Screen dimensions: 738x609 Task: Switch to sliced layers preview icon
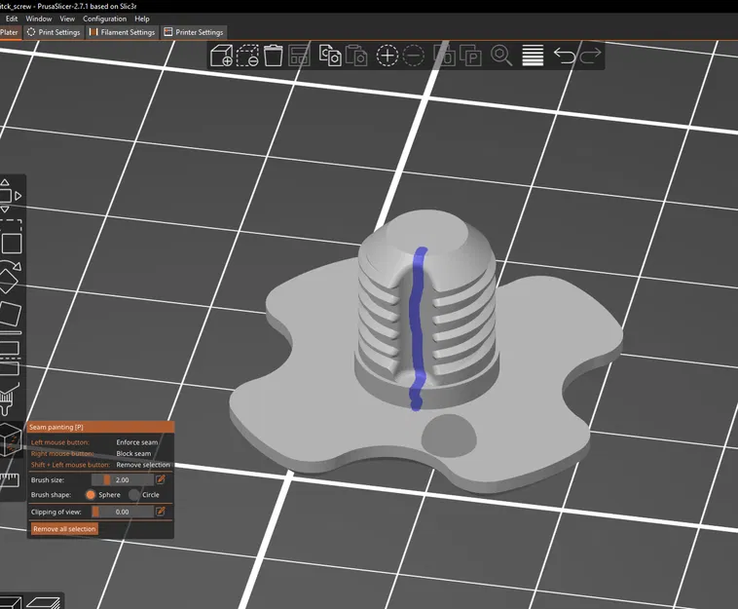pyautogui.click(x=43, y=603)
